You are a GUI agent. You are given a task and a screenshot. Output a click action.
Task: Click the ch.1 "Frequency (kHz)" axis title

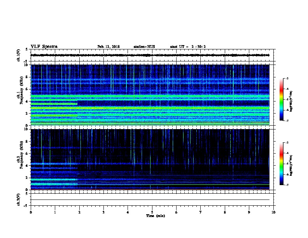(21, 90)
